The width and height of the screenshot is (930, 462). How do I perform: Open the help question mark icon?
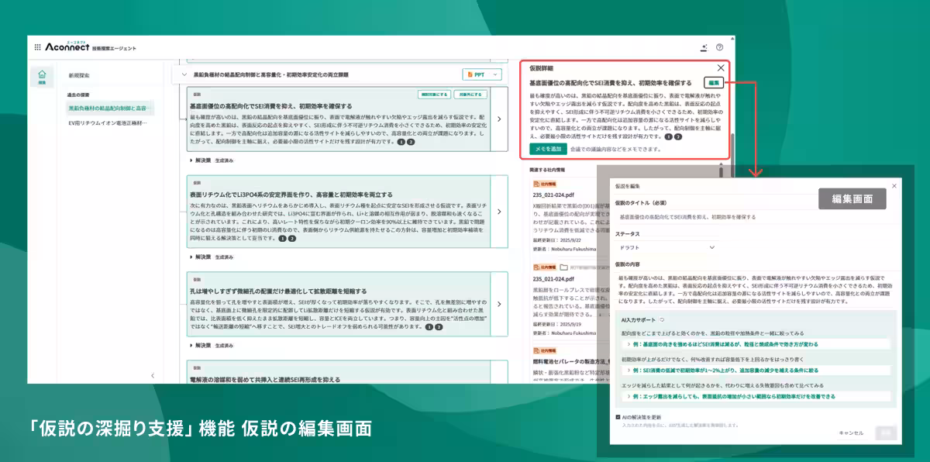coord(719,47)
